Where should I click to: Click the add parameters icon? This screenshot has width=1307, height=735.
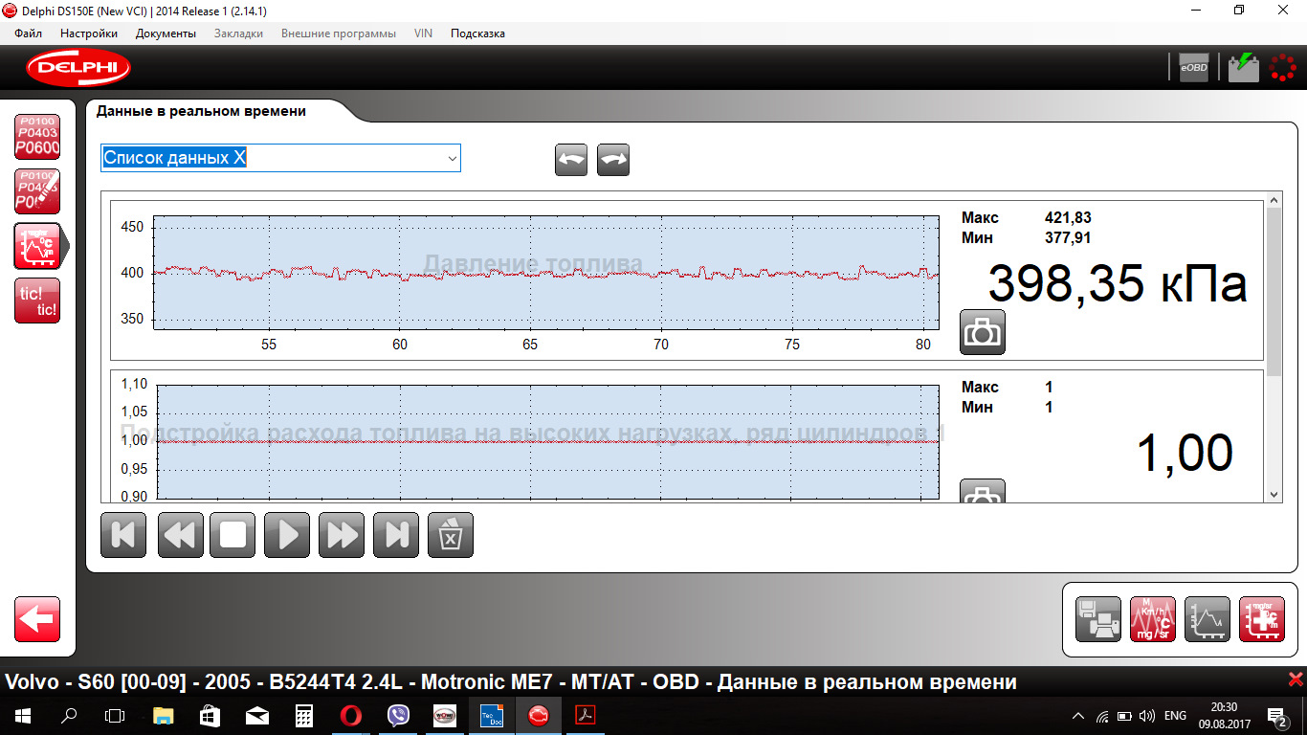coord(1262,619)
